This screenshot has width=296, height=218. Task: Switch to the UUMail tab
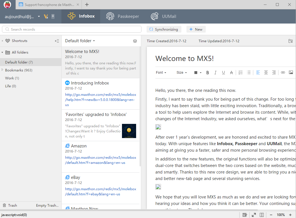(164, 16)
